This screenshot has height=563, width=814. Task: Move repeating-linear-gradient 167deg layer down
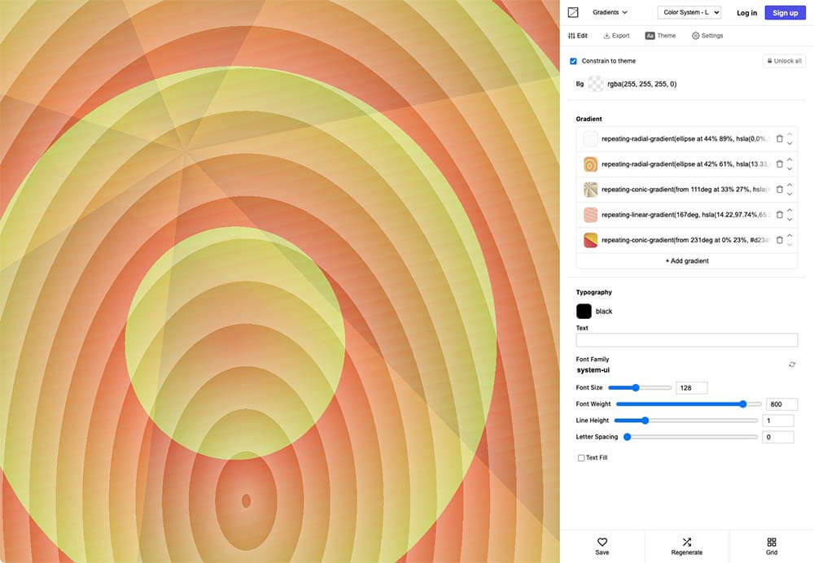pos(790,220)
